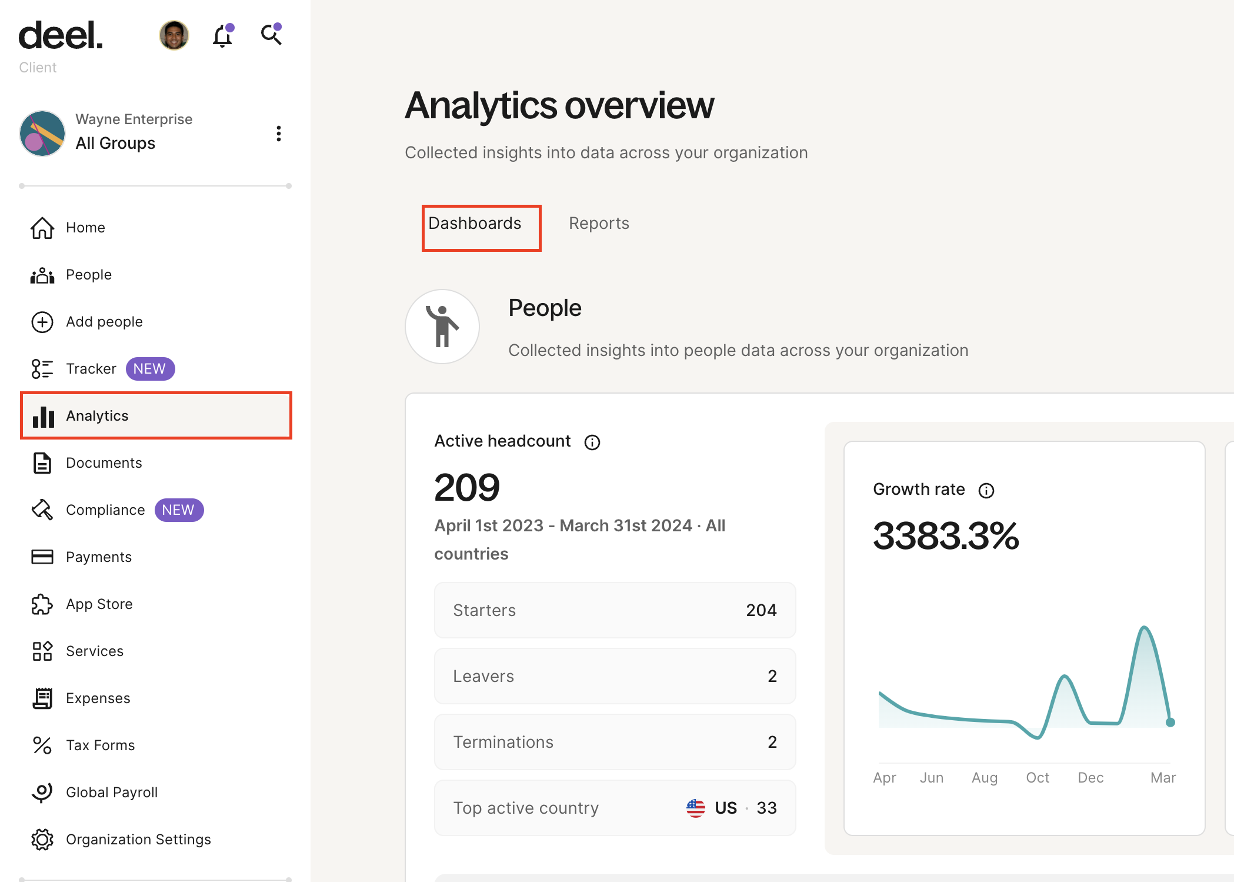Viewport: 1234px width, 882px height.
Task: Open Analytics from the sidebar
Action: pyautogui.click(x=97, y=415)
